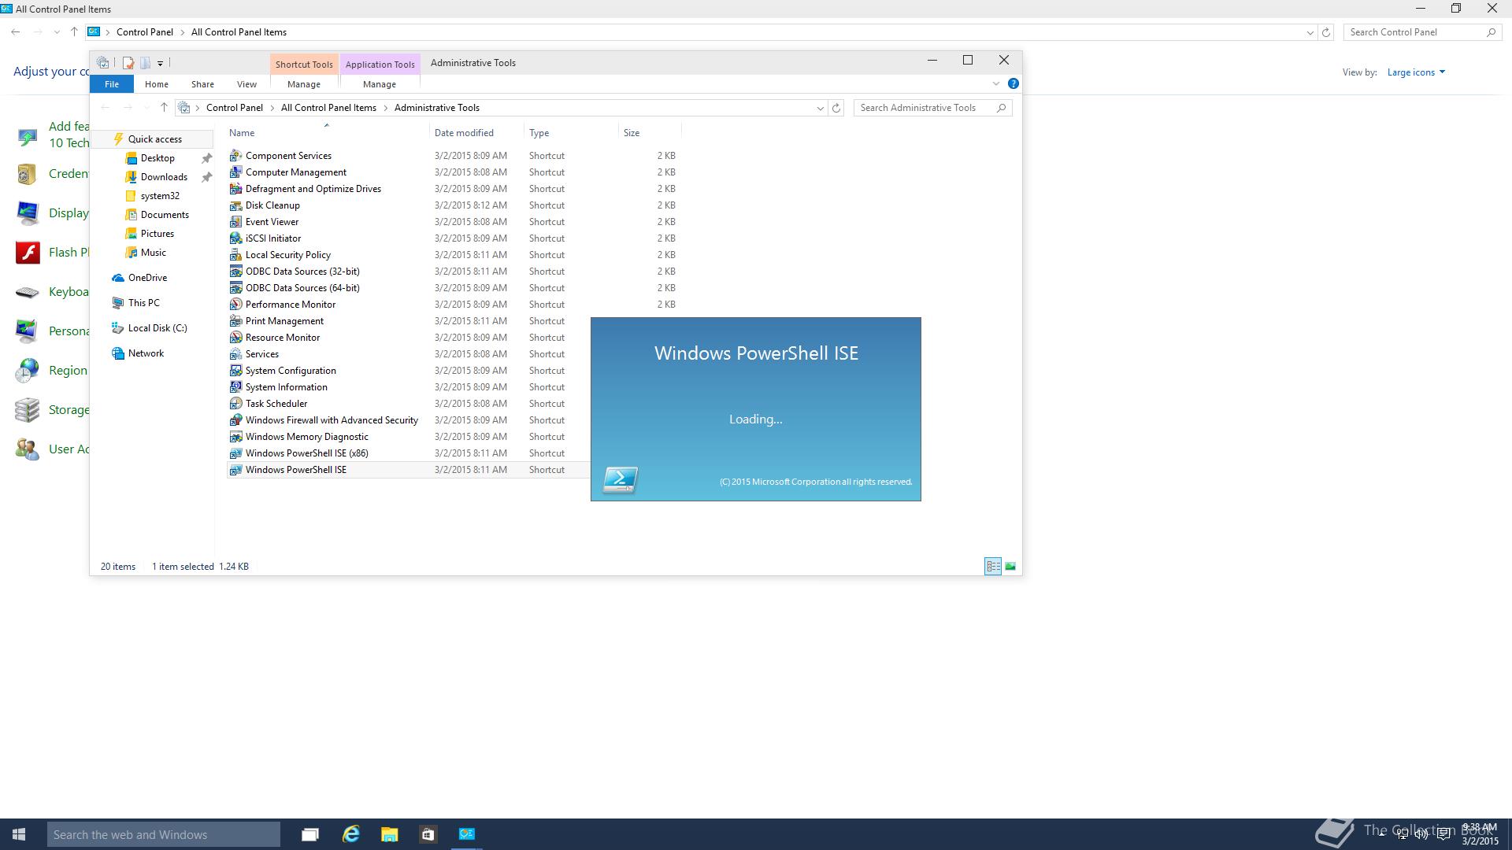
Task: Click the Defragment and Optimize Drives icon
Action: pyautogui.click(x=235, y=189)
